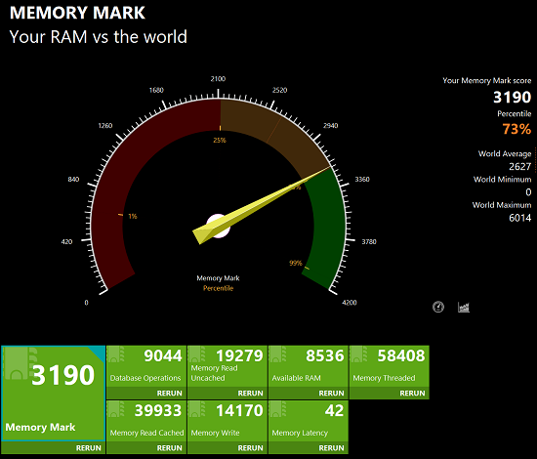Click the 4200 gauge scale label
The height and width of the screenshot is (459, 537).
pyautogui.click(x=350, y=303)
